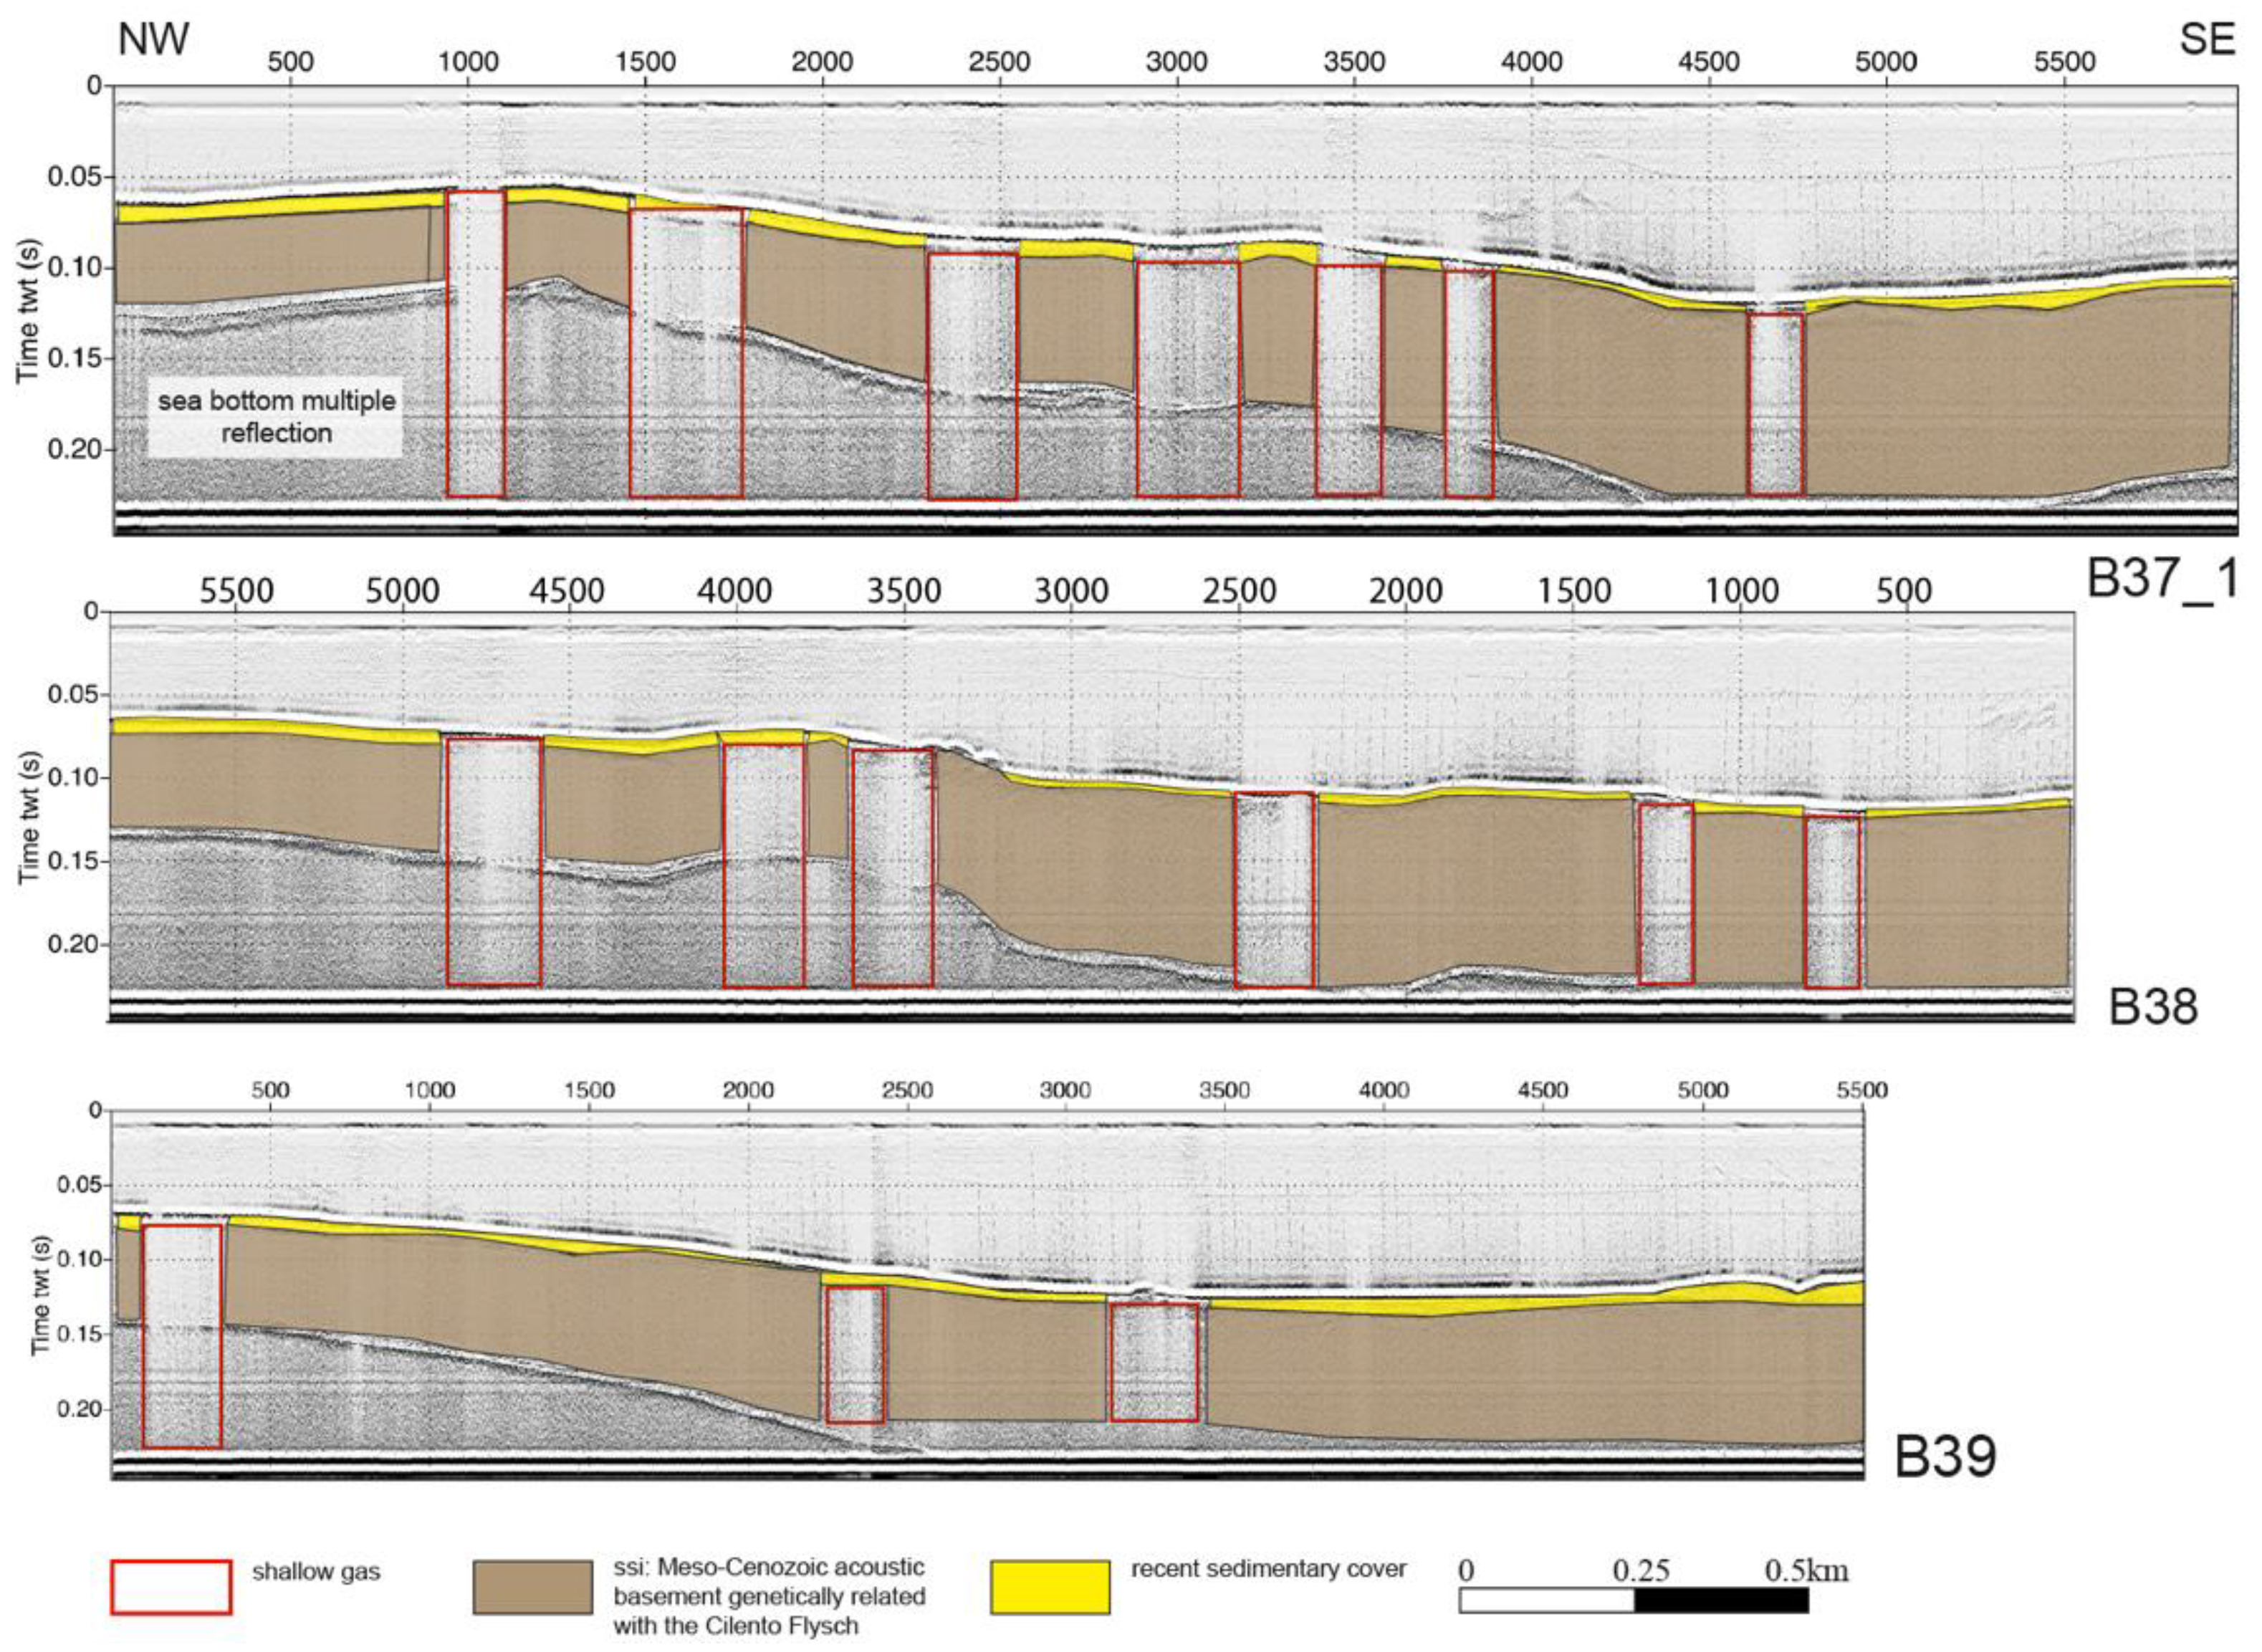Screen dimensions: 2262x1652
Task: Click the 'Time twt (s)' axis label on B38
Action: [x=29, y=817]
